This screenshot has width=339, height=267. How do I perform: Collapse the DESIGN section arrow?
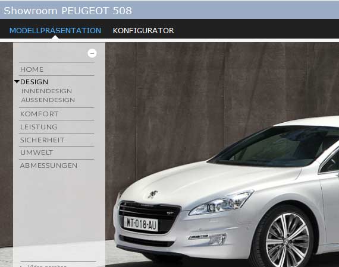coord(17,82)
